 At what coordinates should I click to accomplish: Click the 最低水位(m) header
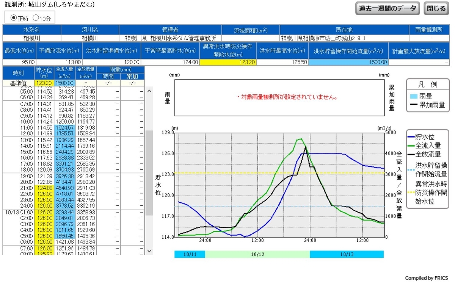pos(19,51)
